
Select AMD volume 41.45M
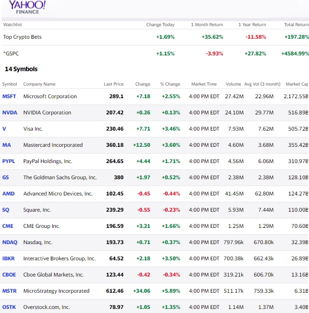point(234,194)
